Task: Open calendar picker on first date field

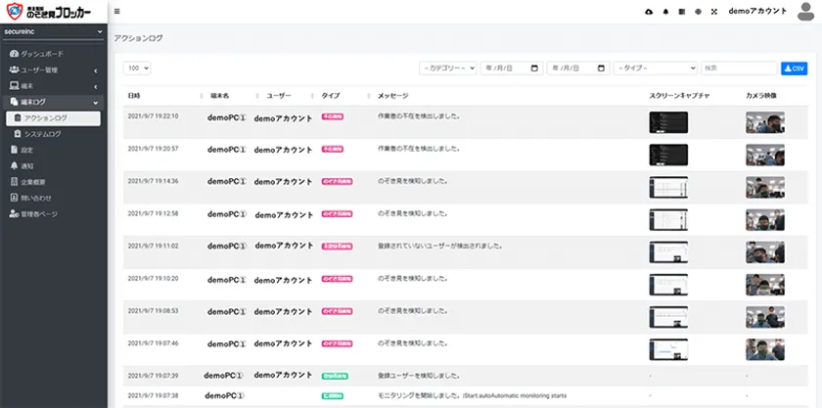Action: 534,68
